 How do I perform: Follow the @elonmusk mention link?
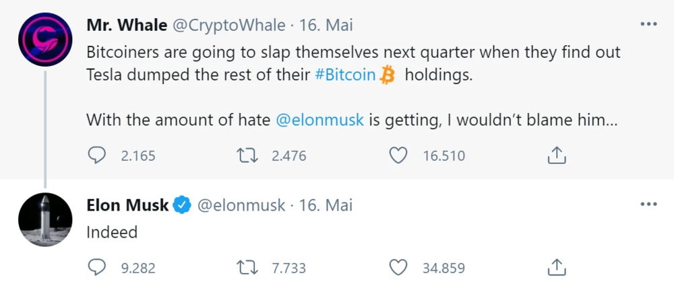(320, 120)
